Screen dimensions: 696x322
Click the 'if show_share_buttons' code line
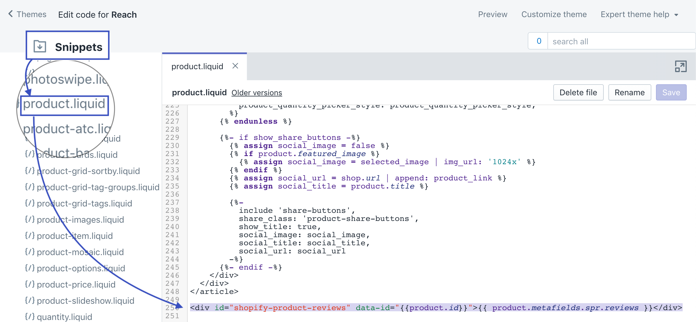290,138
